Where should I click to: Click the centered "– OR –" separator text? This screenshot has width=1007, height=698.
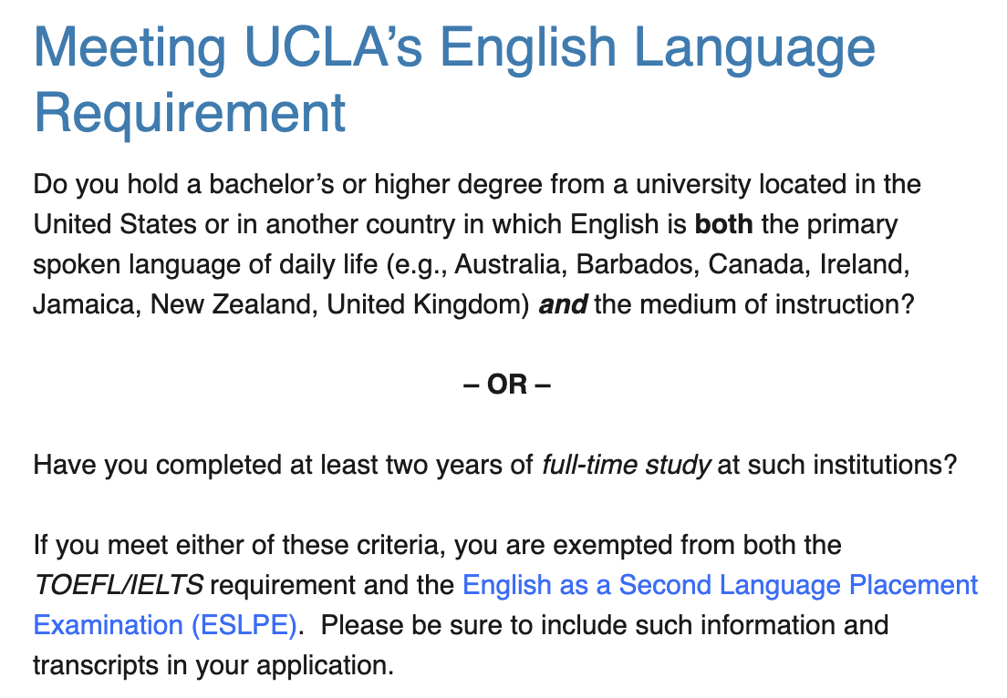pyautogui.click(x=507, y=385)
